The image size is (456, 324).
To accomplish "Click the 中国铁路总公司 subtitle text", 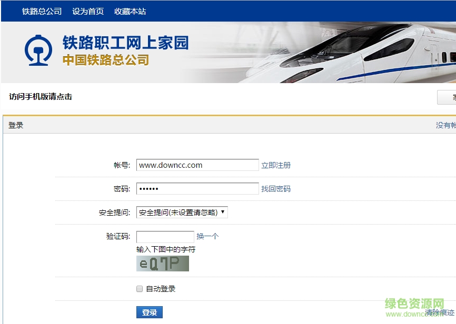I will coord(106,60).
